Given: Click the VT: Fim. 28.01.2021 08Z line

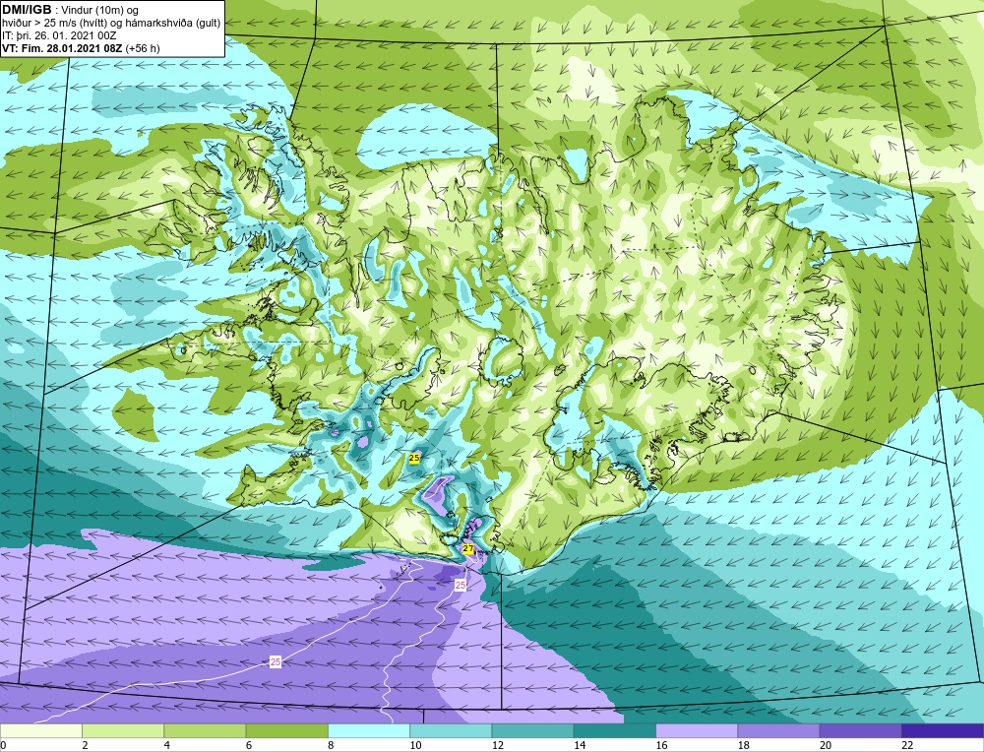Looking at the screenshot, I should (x=81, y=48).
